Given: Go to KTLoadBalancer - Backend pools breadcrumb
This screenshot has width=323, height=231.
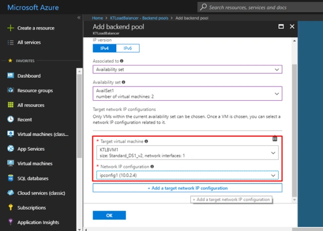Looking at the screenshot, I should click(x=139, y=18).
